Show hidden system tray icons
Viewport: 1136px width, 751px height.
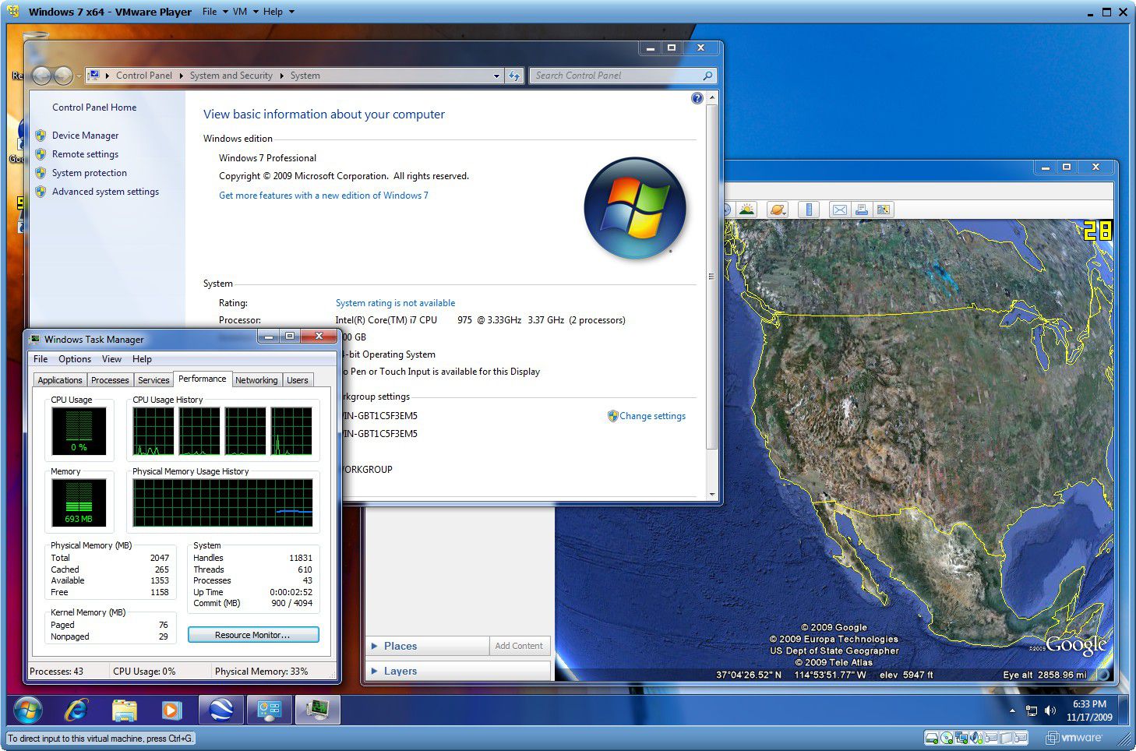(1012, 710)
